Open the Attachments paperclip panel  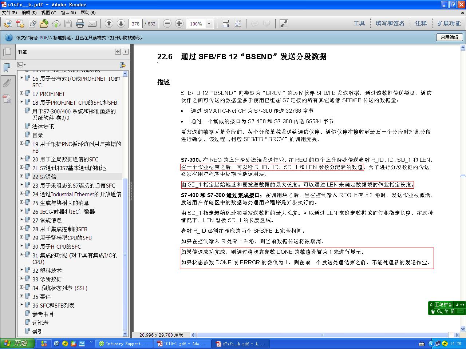[x=7, y=83]
